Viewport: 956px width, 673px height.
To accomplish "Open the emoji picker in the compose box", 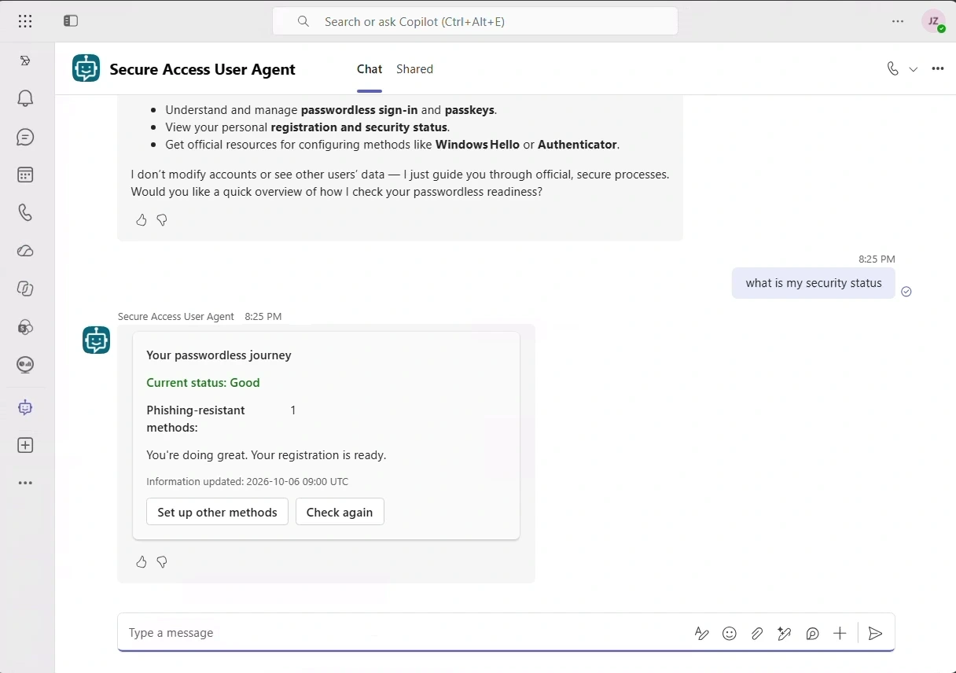I will [730, 633].
